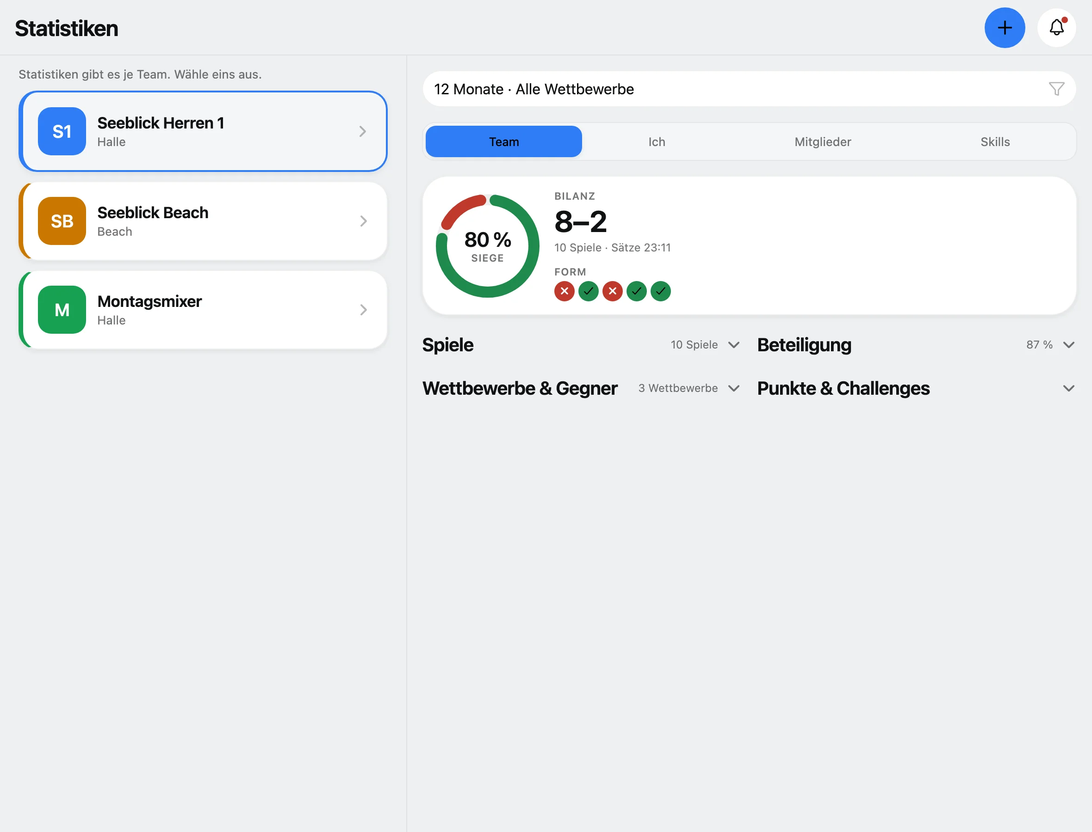Click the Wettbewerbe & Gegner heading
The image size is (1092, 832).
tap(520, 388)
